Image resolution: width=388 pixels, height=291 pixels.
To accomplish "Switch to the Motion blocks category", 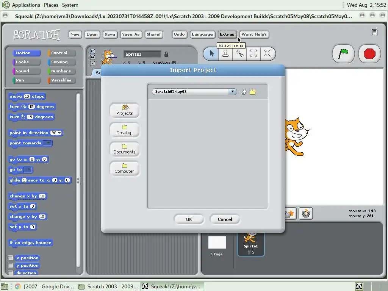I will [27, 53].
